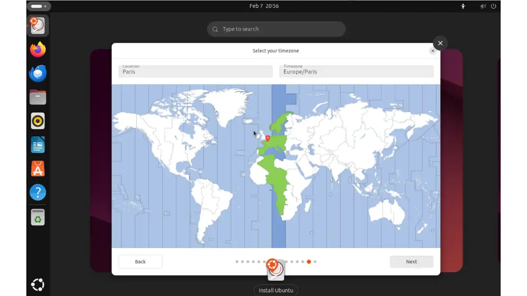Open the system power menu

point(493,6)
